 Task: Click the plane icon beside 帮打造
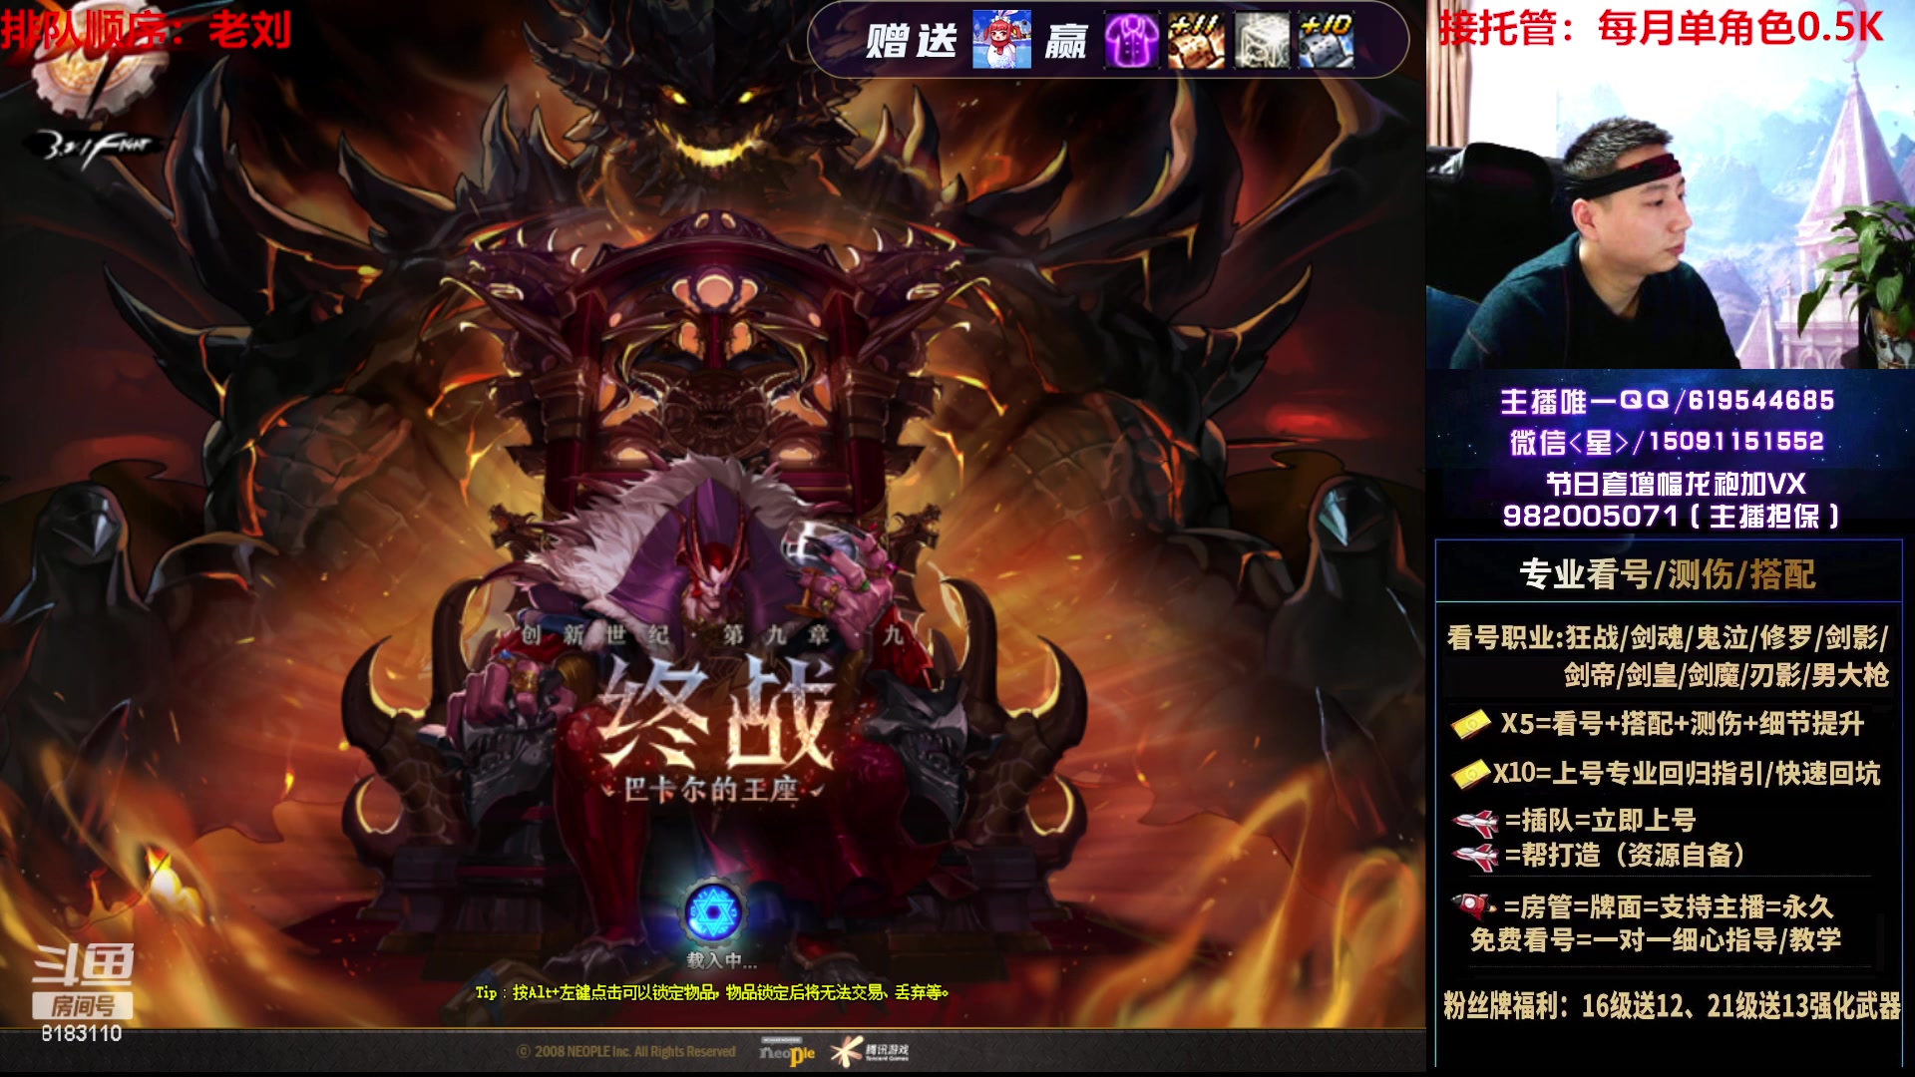tap(1475, 856)
